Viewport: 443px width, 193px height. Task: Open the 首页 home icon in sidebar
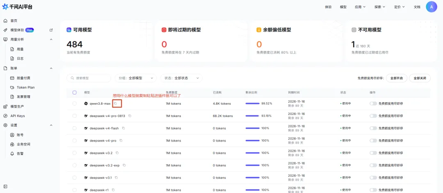tap(5, 21)
